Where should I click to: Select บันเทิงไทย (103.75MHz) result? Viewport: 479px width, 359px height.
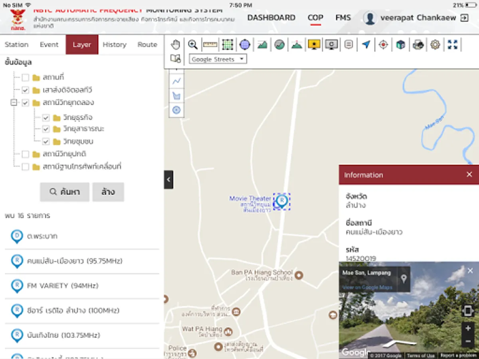(82, 335)
